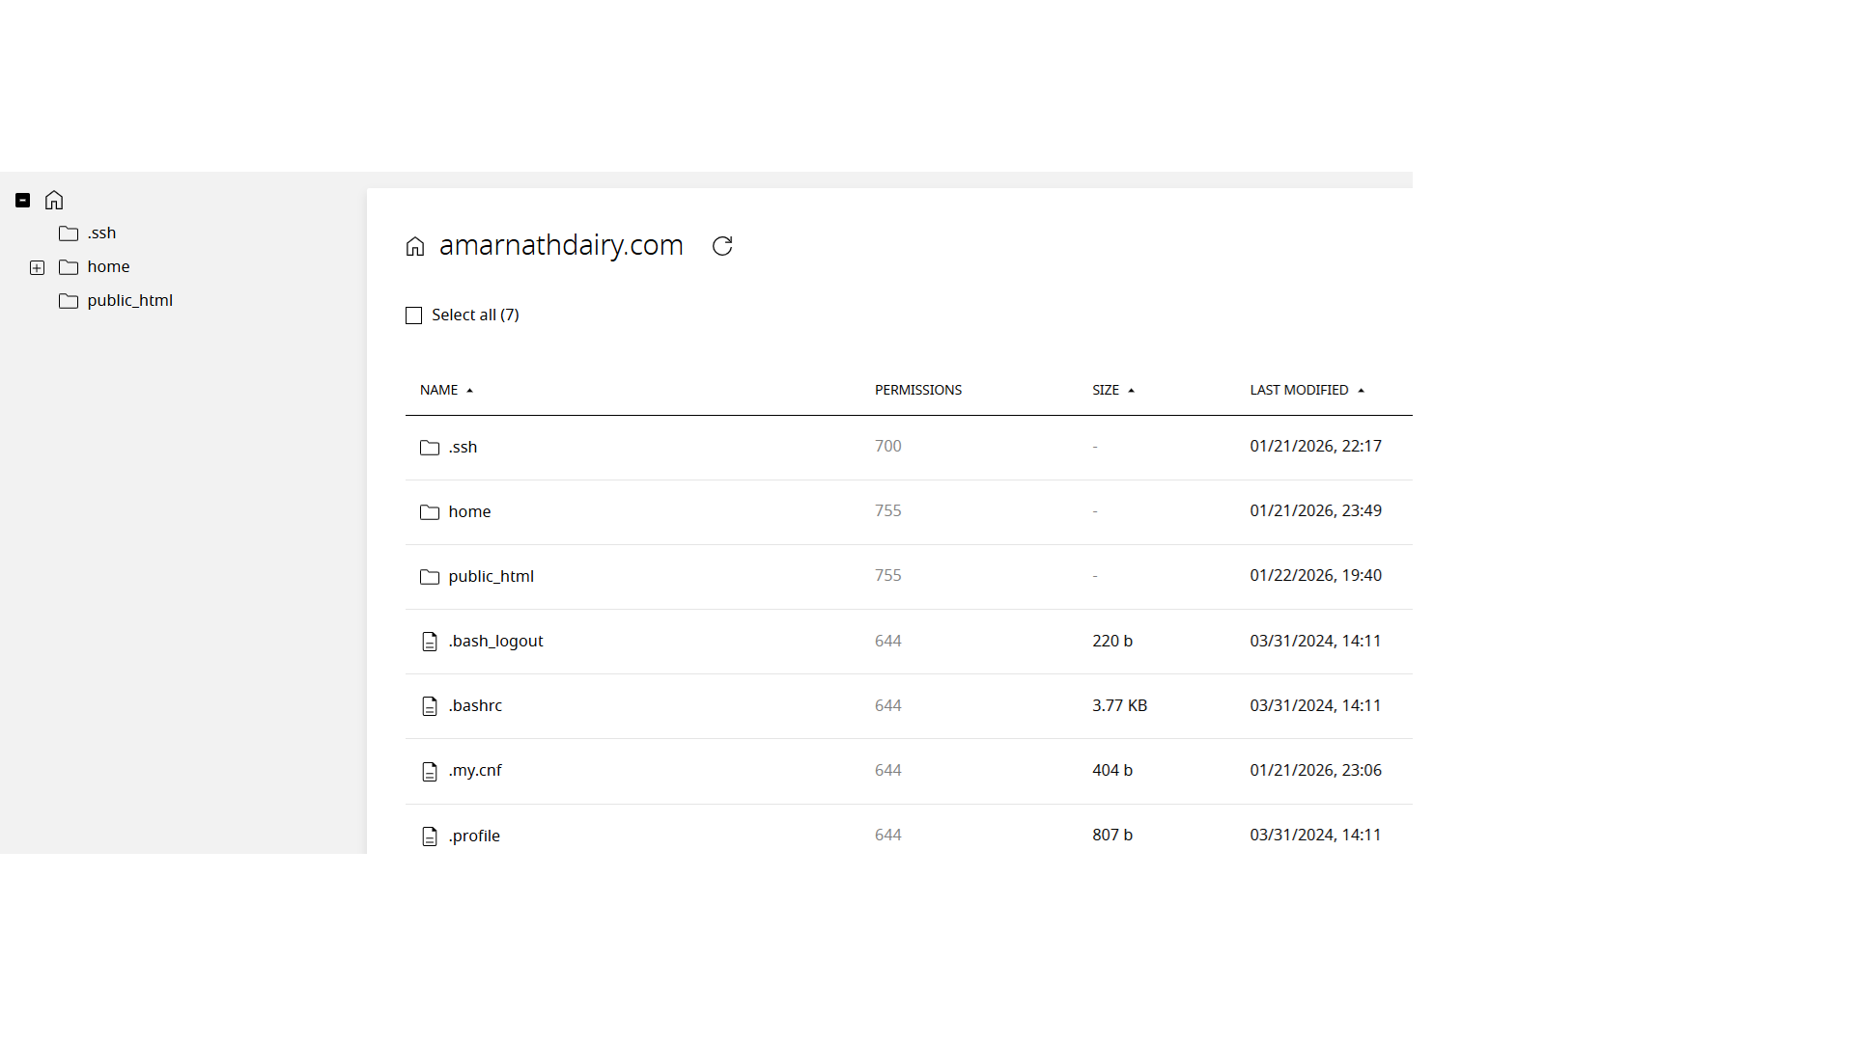Viewport: 1854px width, 1042px height.
Task: Click the refresh icon beside amarnathdairy.com
Action: (722, 246)
